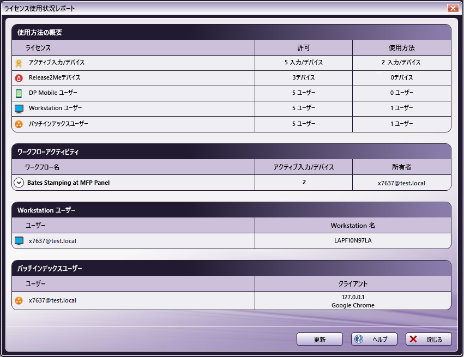This screenshot has height=357, width=464.
Task: Click the 更新 refresh button
Action: pos(320,339)
